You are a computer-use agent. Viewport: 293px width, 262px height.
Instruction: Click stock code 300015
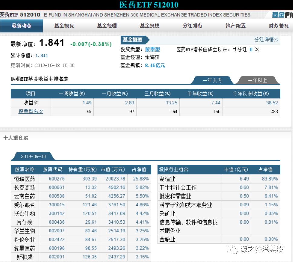click(x=57, y=205)
